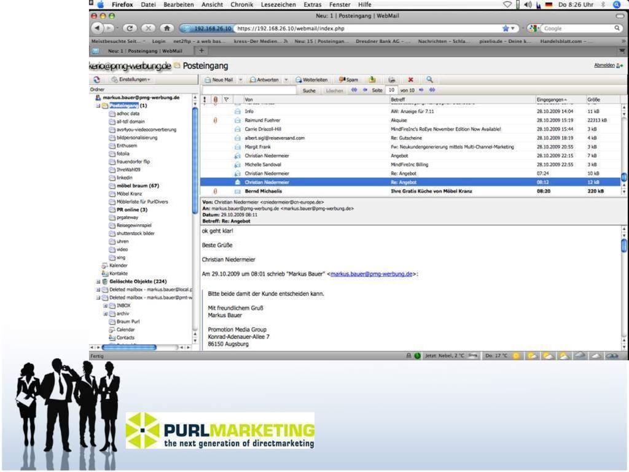Viewport: 629px width, 472px height.
Task: Click the Neue Mail button
Action: coord(219,80)
